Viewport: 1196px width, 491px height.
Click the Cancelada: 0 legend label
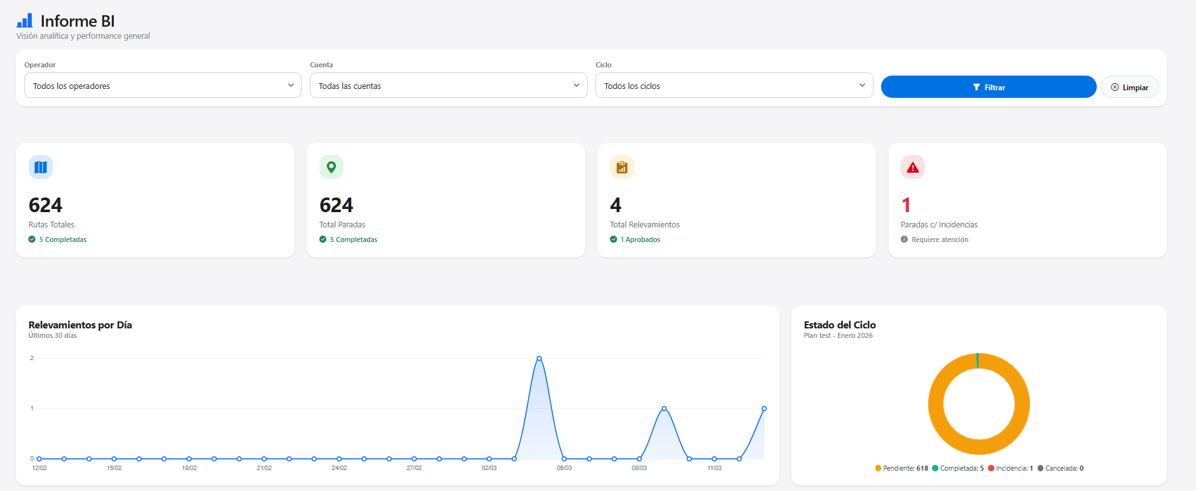[x=1064, y=468]
